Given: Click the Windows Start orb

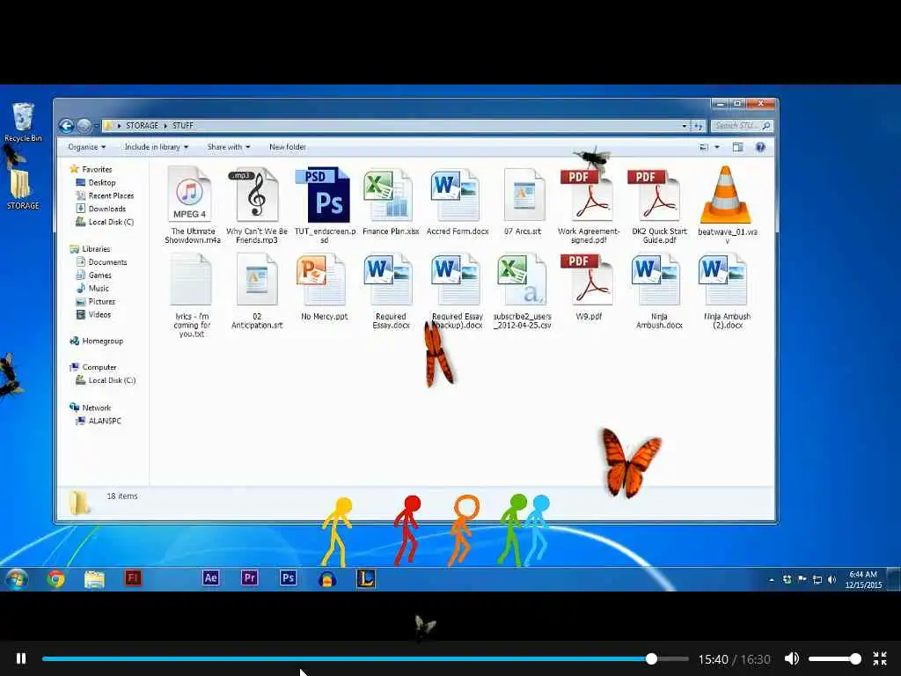Looking at the screenshot, I should point(17,579).
